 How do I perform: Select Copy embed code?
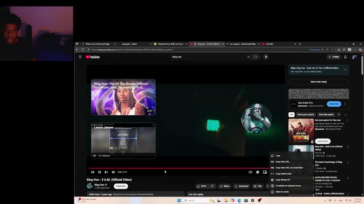pos(291,174)
